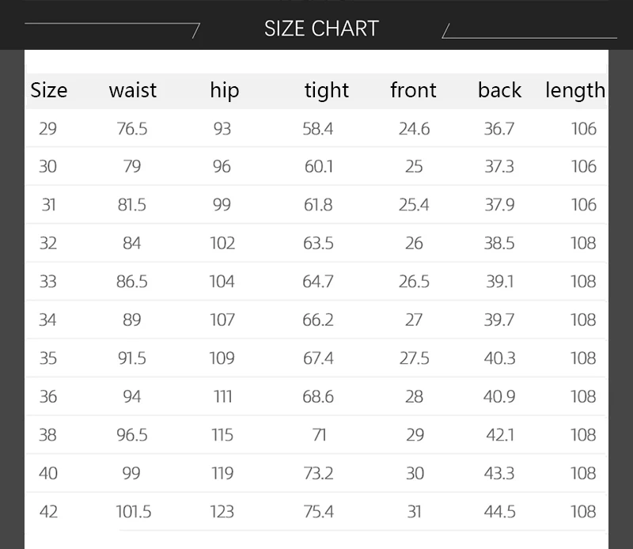Image resolution: width=633 pixels, height=549 pixels.
Task: Select the waist column header
Action: coord(132,90)
